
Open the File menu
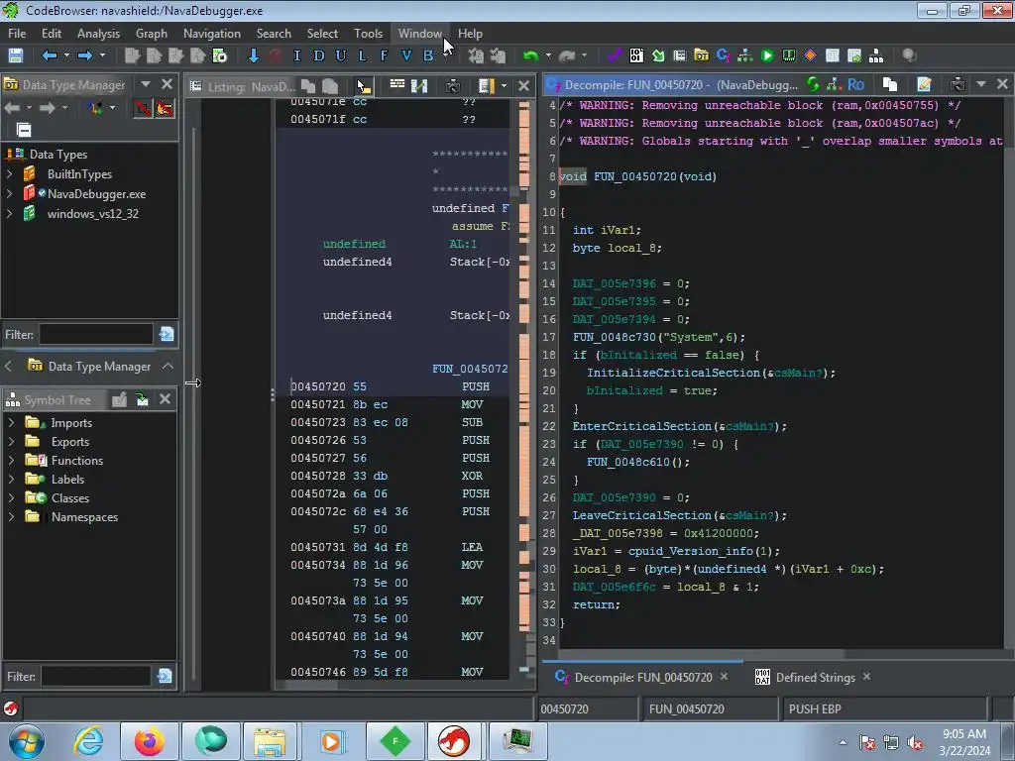point(17,34)
